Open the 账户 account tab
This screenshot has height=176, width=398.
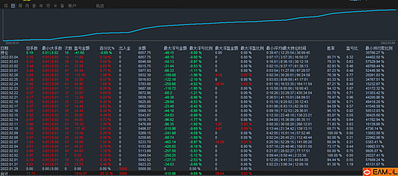pyautogui.click(x=72, y=6)
